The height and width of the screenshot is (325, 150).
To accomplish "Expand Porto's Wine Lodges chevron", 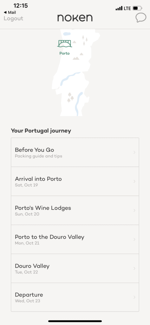I will point(134,210).
